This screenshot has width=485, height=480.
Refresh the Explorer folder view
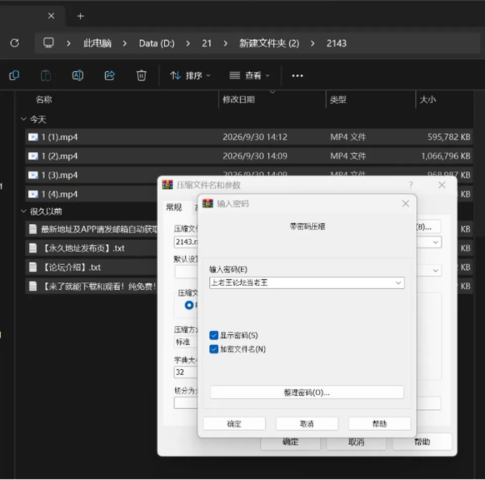pyautogui.click(x=15, y=43)
